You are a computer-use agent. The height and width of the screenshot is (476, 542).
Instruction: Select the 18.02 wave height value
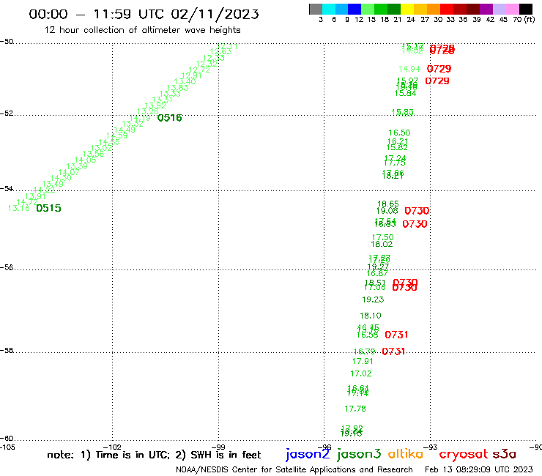click(382, 245)
